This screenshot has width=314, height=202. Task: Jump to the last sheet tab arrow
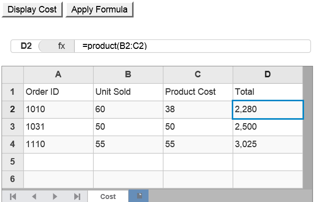[x=77, y=197]
